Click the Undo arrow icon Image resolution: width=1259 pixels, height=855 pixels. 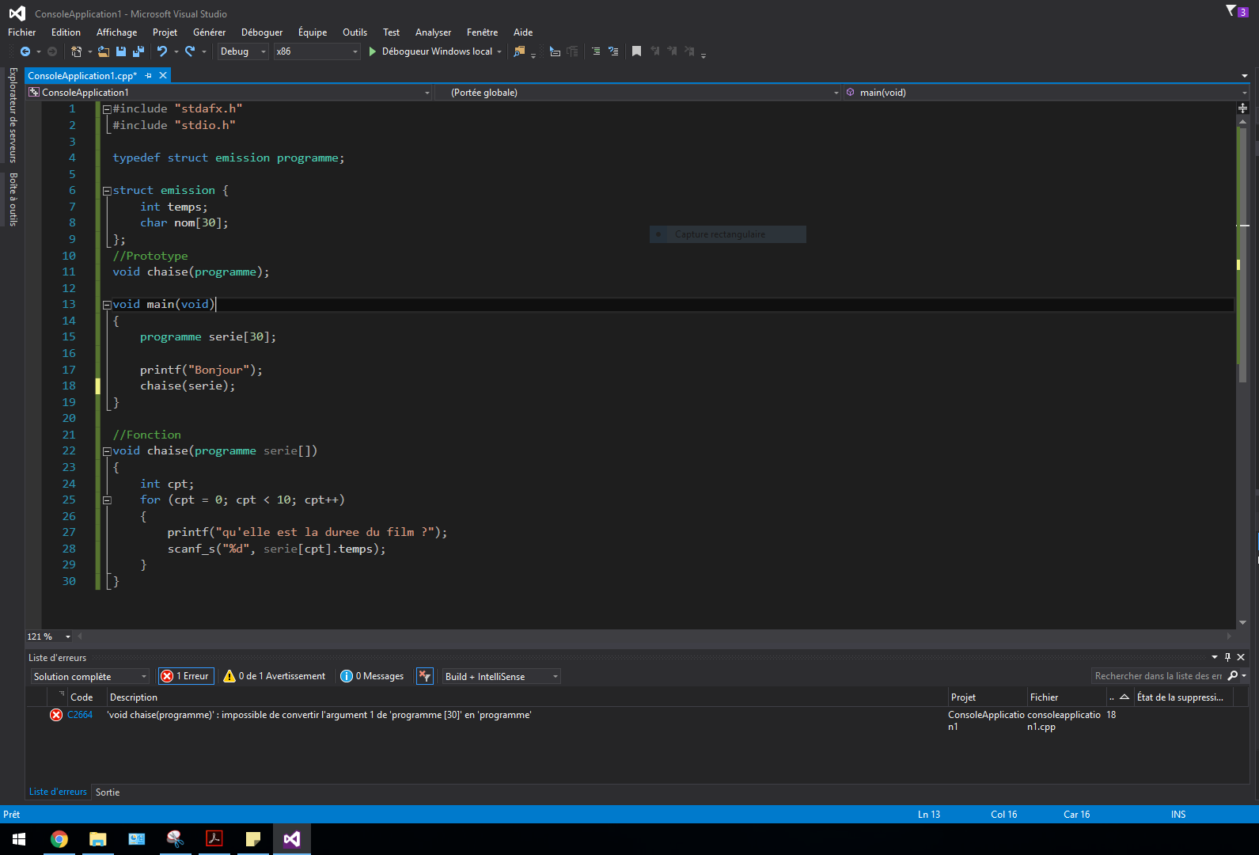[x=162, y=51]
